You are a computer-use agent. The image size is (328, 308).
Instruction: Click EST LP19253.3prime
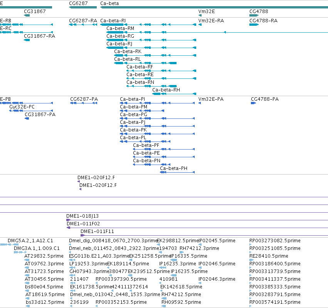[88, 264]
